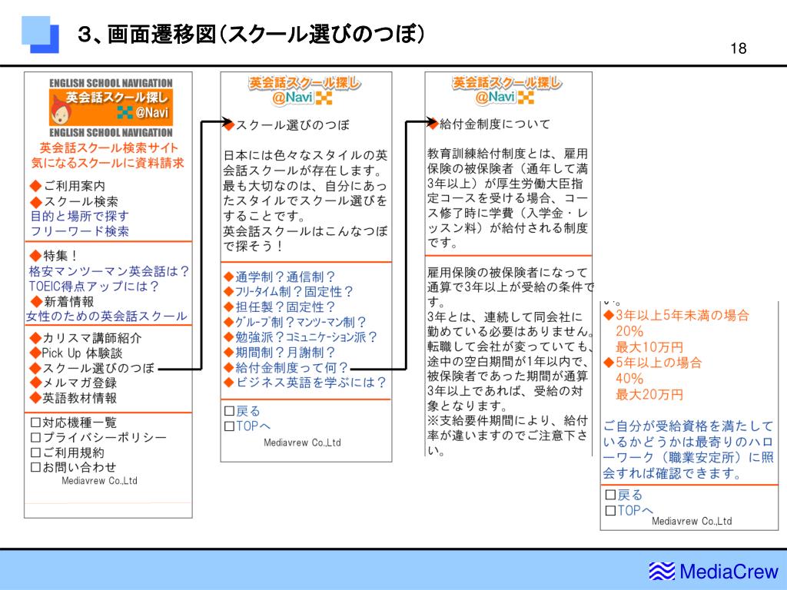Click the orange diamond beside 英語教材情報
Viewport: 787px width, 590px height.
tap(35, 398)
